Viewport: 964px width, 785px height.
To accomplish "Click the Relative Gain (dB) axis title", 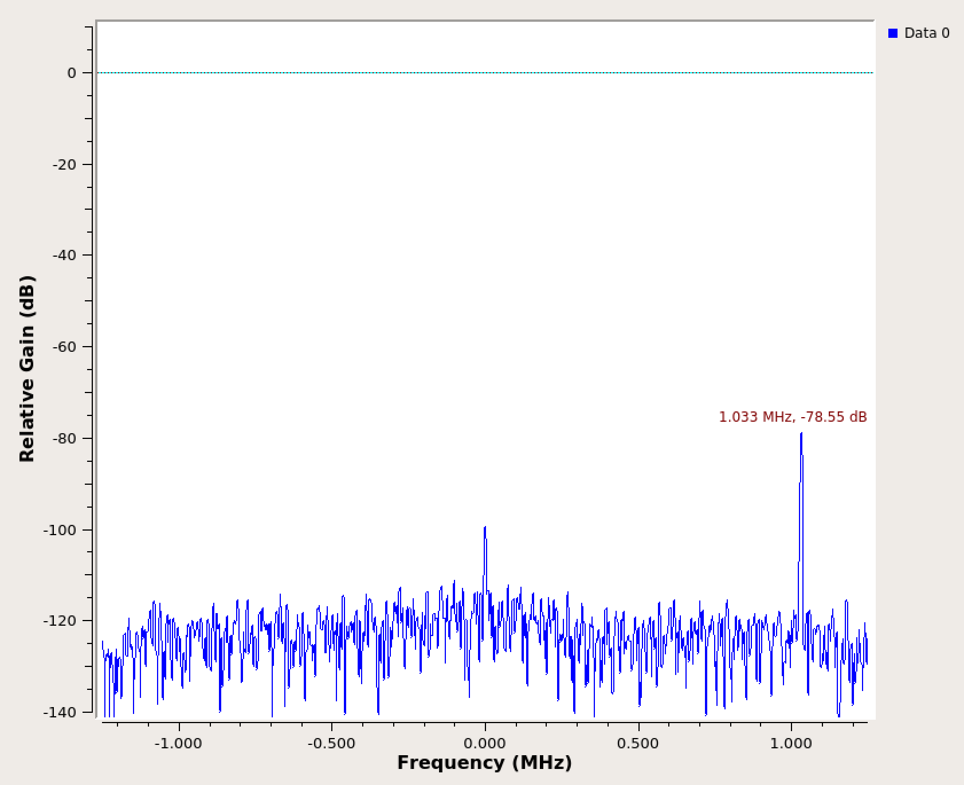I will click(27, 368).
